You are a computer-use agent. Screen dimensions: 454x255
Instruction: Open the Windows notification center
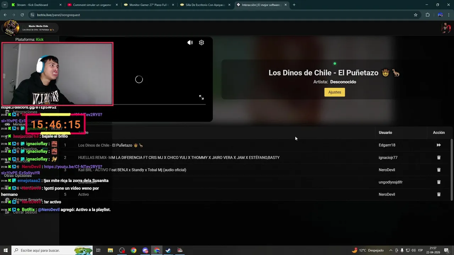447,250
